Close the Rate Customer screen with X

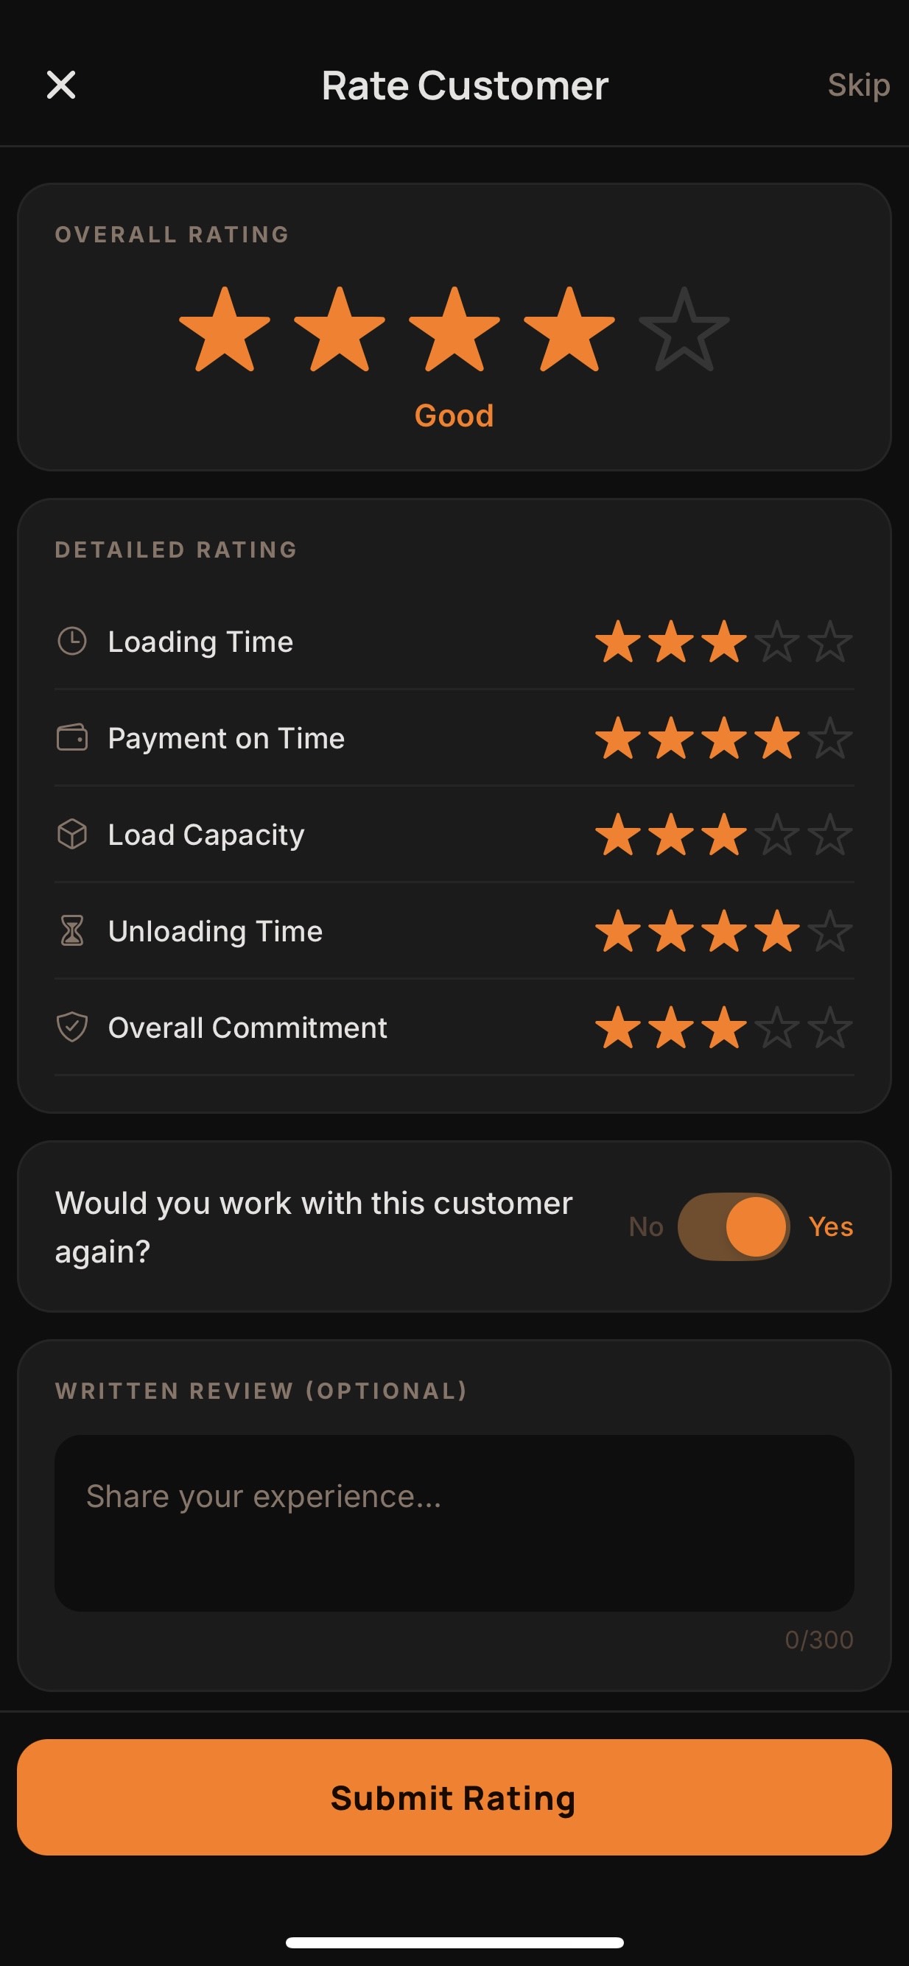click(x=61, y=85)
